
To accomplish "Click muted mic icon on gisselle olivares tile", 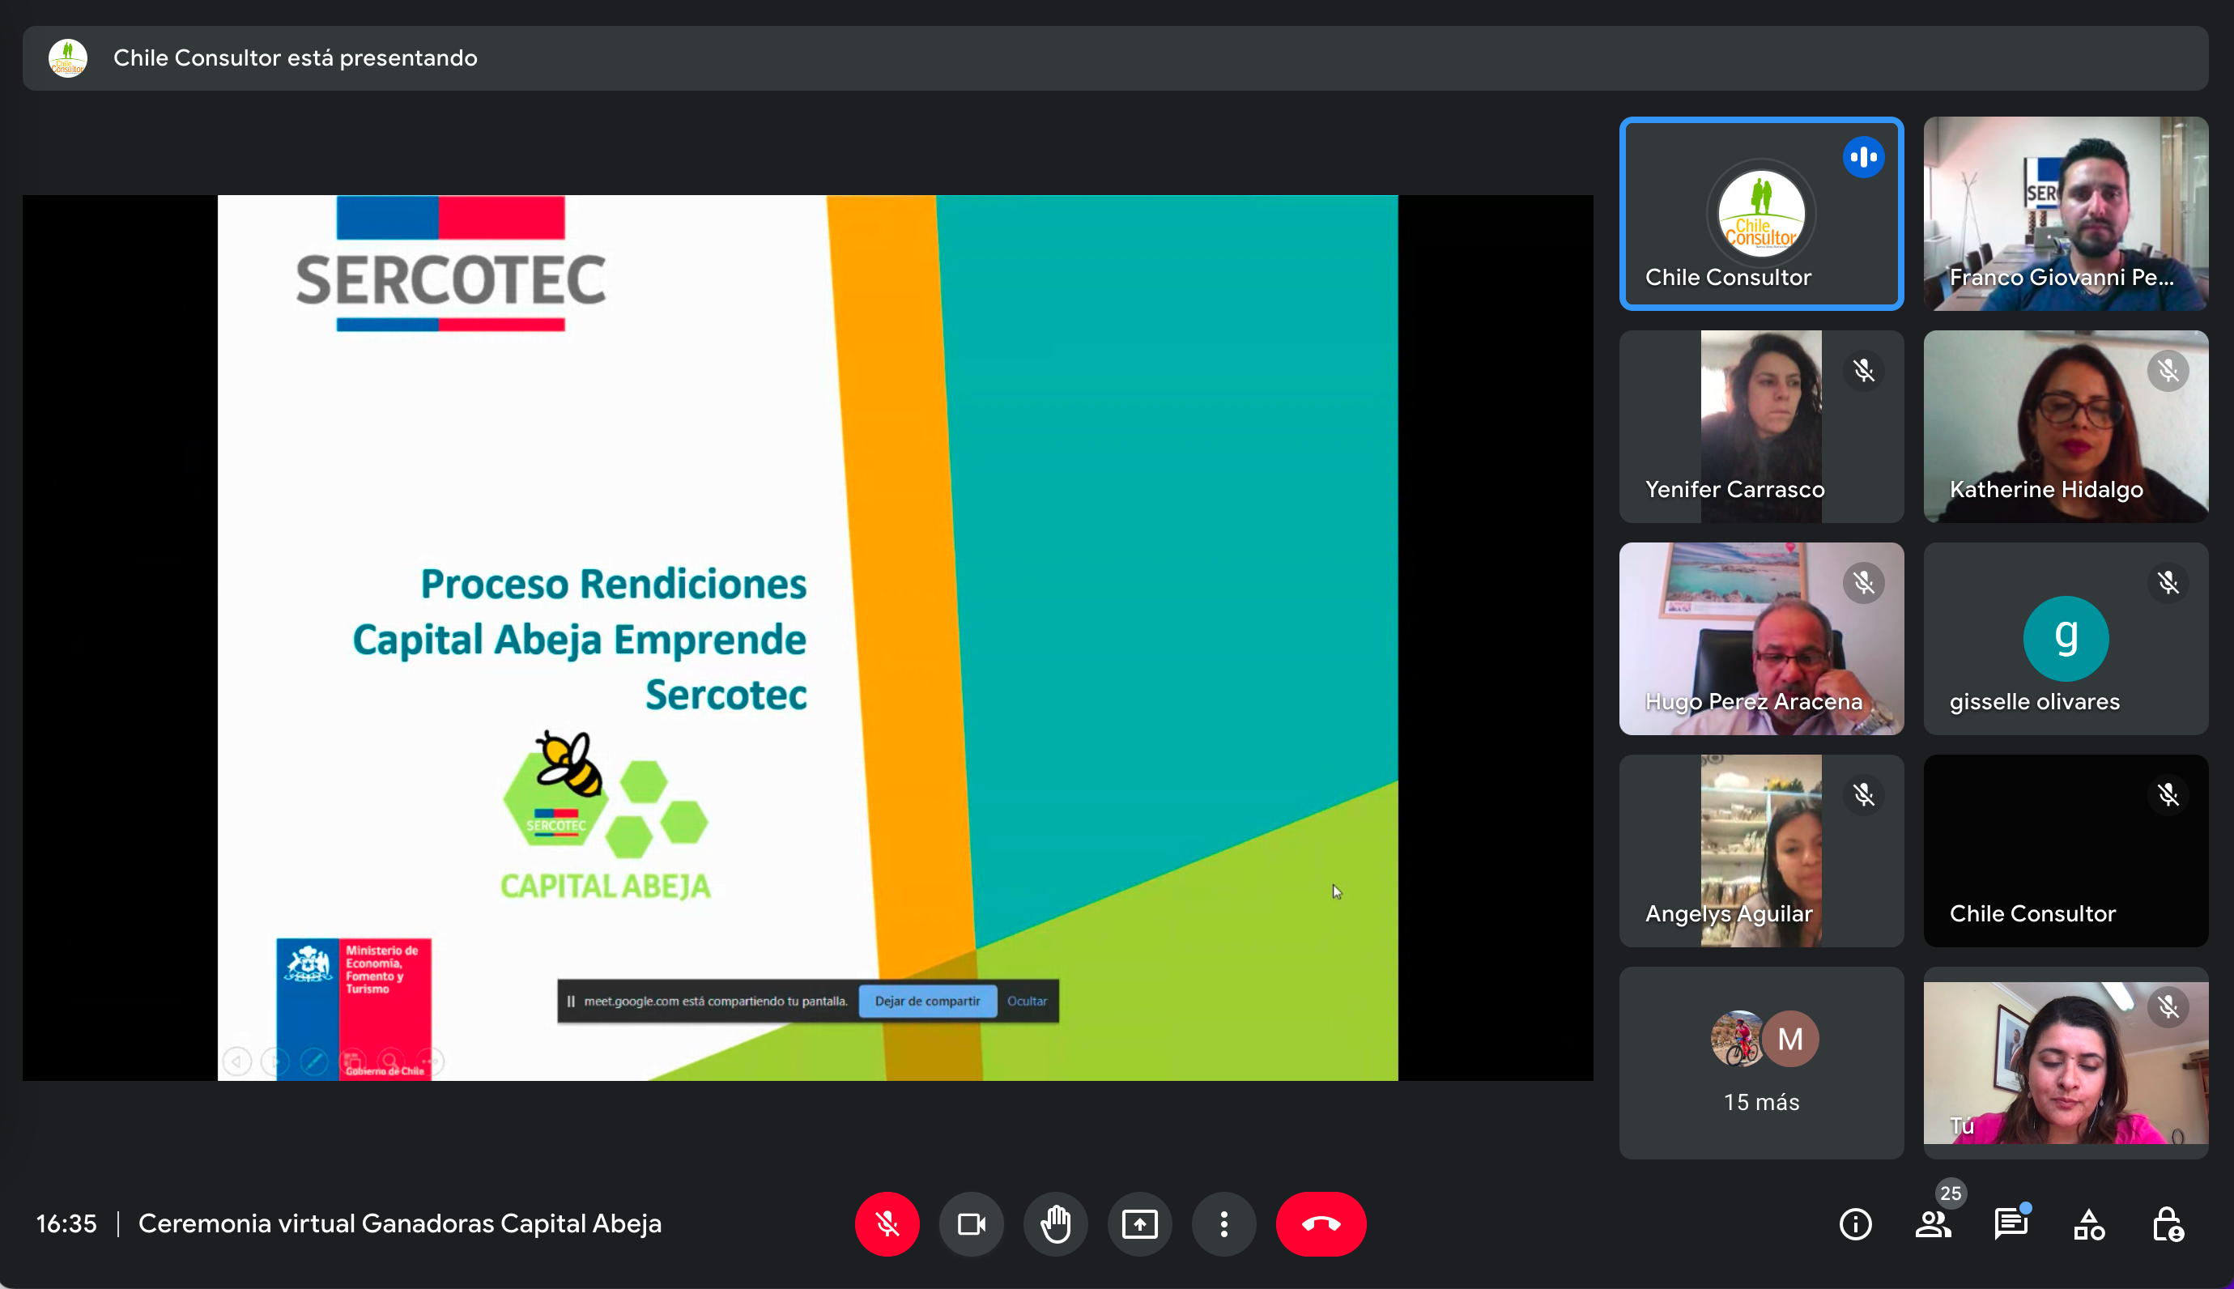I will [x=2168, y=582].
